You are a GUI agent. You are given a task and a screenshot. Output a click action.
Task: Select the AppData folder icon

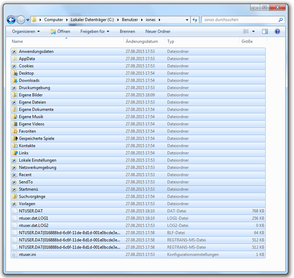[x=15, y=59]
